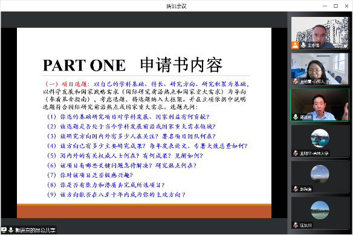Maximize the Tencent Meeting window
The height and width of the screenshot is (235, 353).
coord(335,6)
